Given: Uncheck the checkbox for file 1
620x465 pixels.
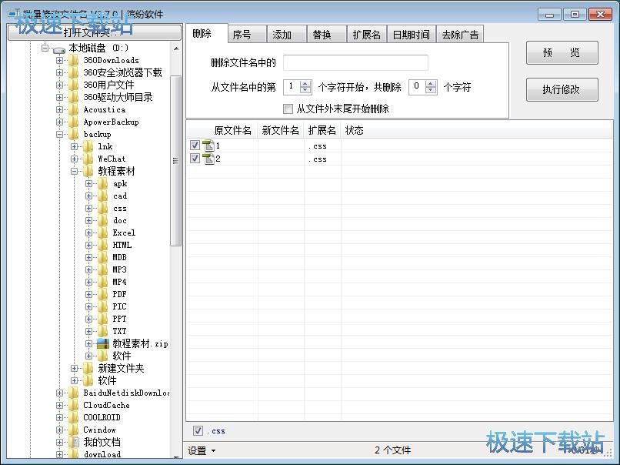Looking at the screenshot, I should point(195,146).
